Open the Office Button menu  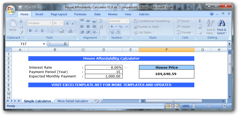(11, 10)
